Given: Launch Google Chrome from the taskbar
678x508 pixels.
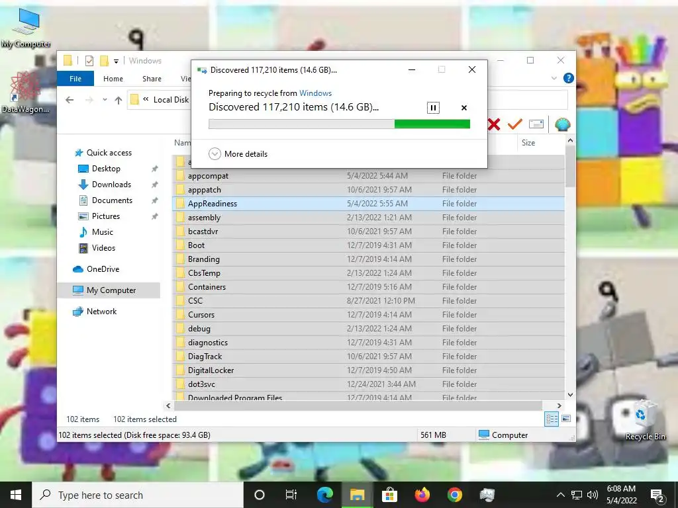Looking at the screenshot, I should pyautogui.click(x=454, y=495).
